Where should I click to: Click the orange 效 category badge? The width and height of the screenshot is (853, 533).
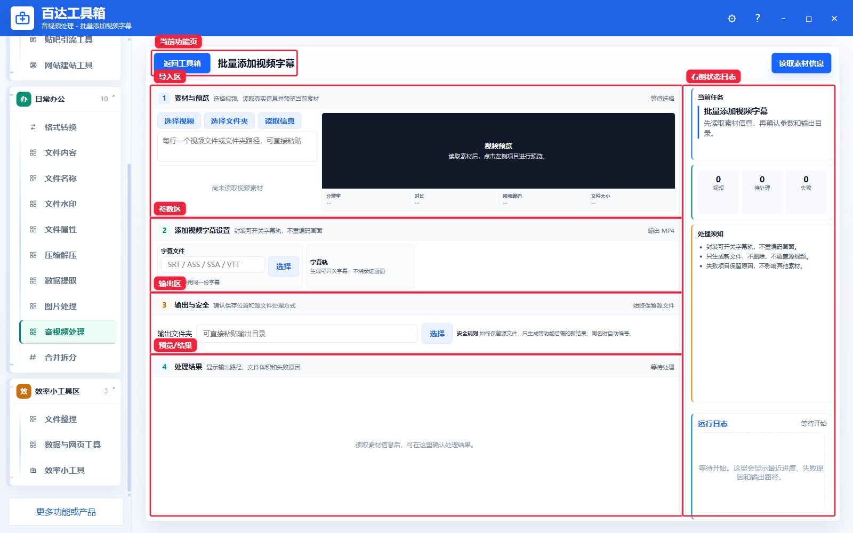(24, 391)
